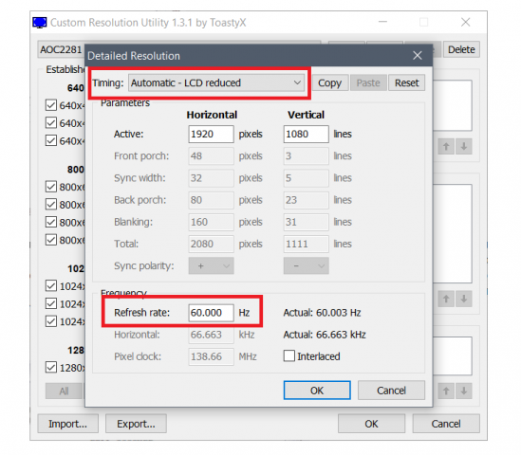
Task: Click the bottom list's move down arrow
Action: pos(464,391)
